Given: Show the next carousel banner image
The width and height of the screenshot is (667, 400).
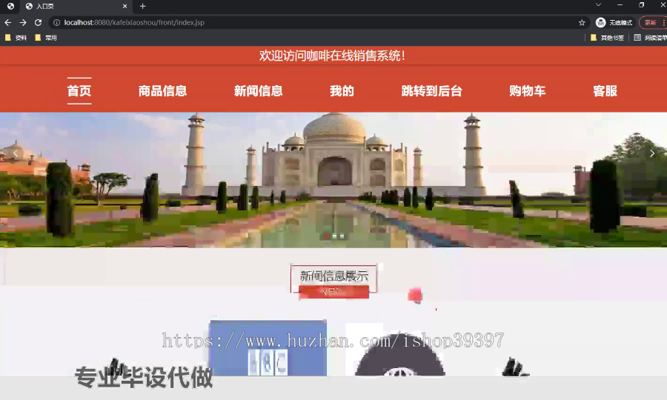Looking at the screenshot, I should click(651, 153).
